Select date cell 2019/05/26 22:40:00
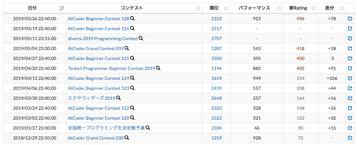This screenshot has width=357, height=145. click(35, 19)
